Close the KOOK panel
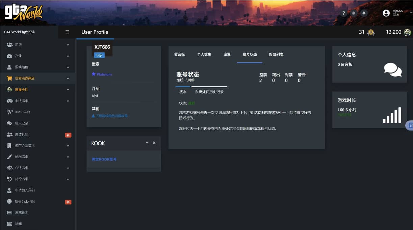The image size is (413, 230). click(154, 143)
